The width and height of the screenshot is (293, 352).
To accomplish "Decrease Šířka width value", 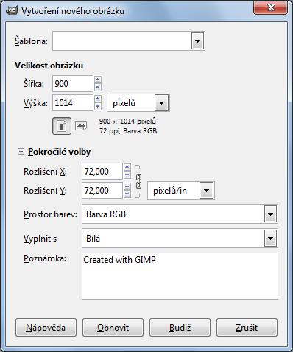I will point(98,87).
